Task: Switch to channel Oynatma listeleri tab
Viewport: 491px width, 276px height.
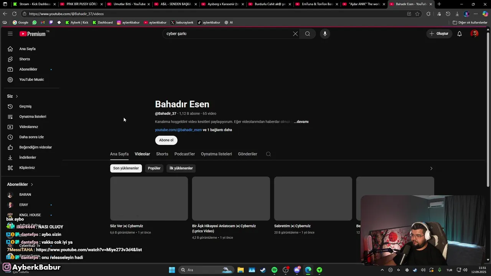Action: [x=216, y=154]
